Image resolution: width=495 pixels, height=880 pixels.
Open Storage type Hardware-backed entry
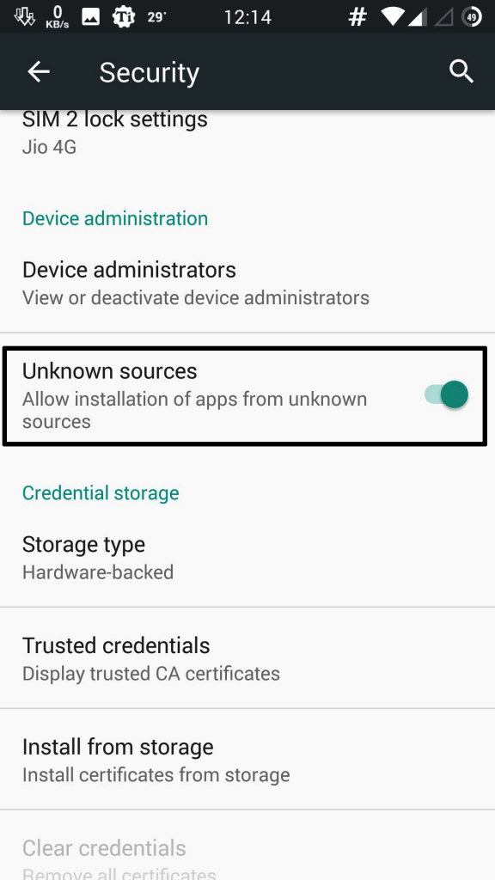point(247,557)
